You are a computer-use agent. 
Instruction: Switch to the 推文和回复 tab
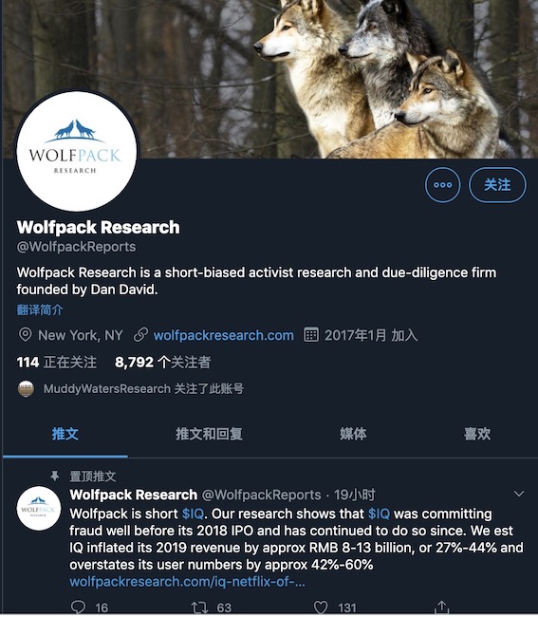(x=209, y=434)
